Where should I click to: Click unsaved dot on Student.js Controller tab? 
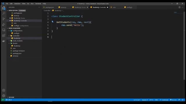(108, 7)
